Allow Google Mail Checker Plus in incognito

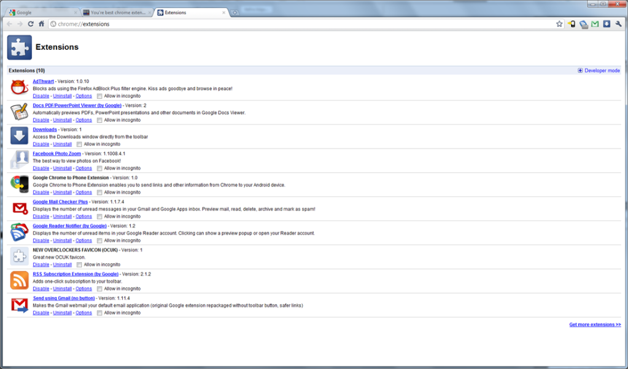[99, 216]
